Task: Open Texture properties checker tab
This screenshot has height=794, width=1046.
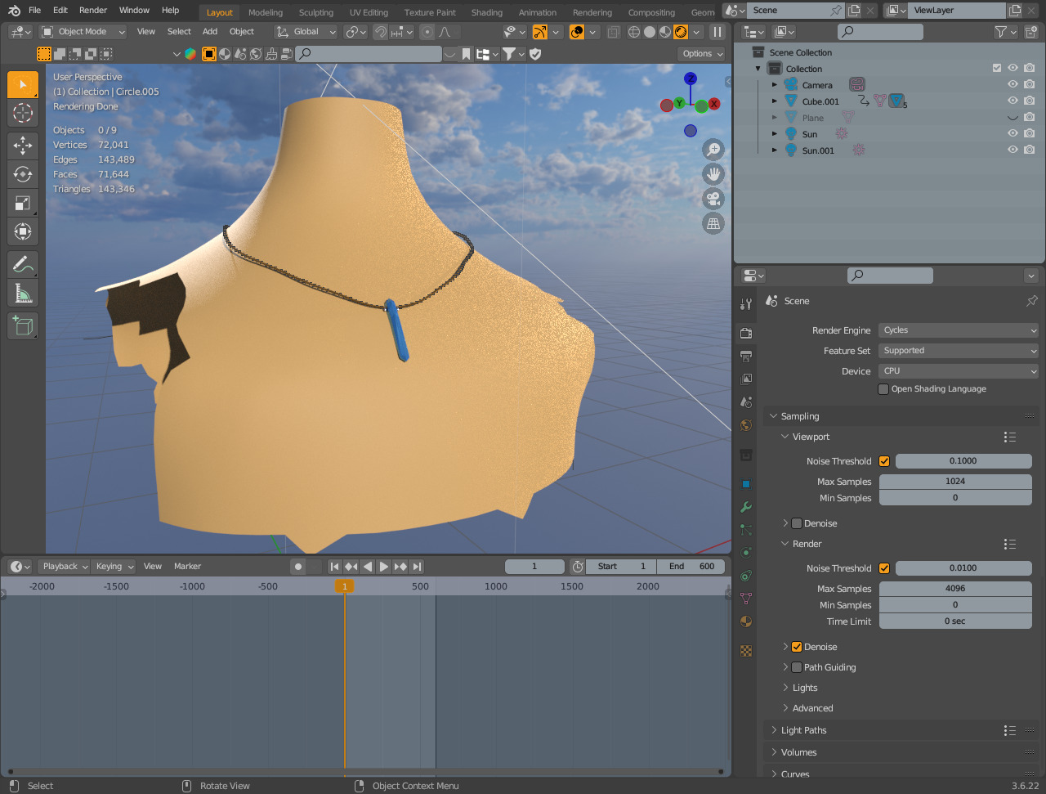Action: pos(746,651)
